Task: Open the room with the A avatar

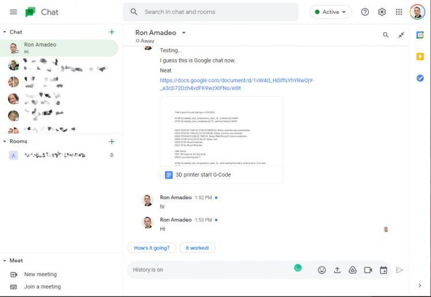Action: tap(59, 155)
